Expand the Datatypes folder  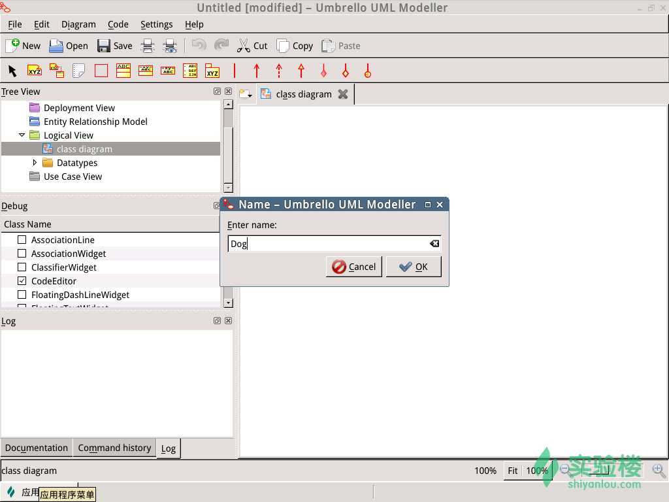(x=35, y=162)
